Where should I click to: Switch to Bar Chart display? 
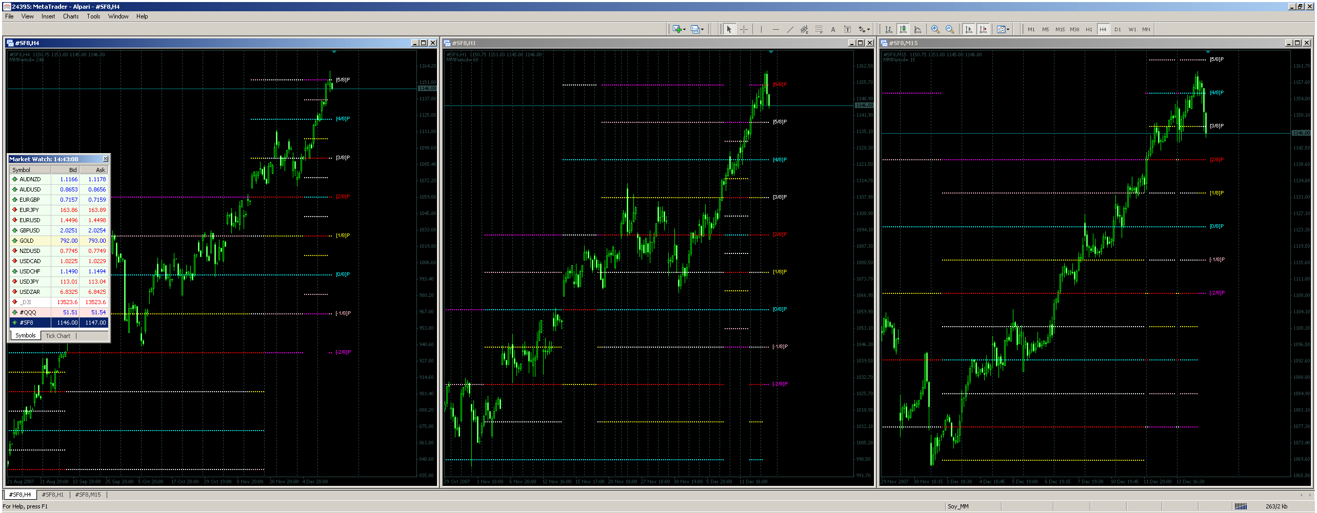pos(889,29)
